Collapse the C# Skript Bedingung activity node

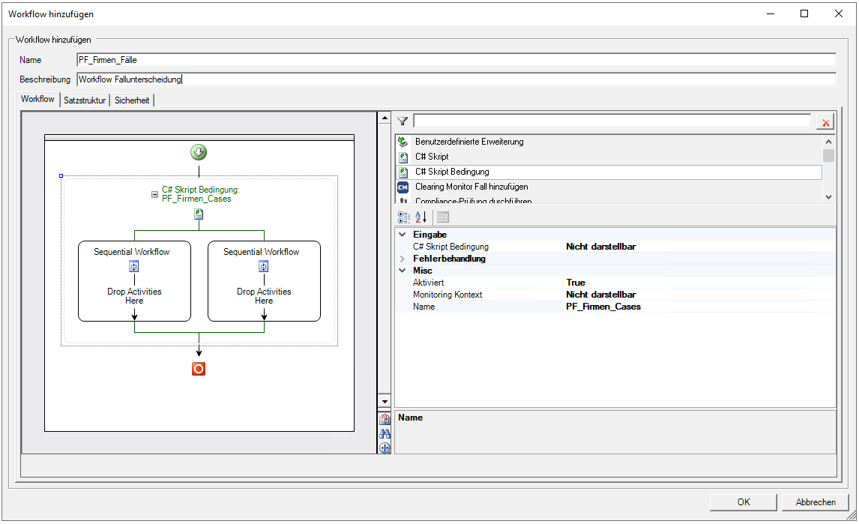click(x=154, y=195)
